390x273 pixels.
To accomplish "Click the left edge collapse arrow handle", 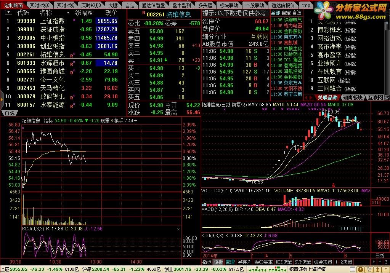I will pos(1,99).
